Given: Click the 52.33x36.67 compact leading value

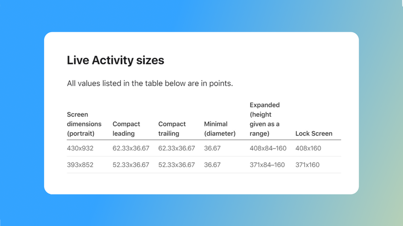Looking at the screenshot, I should tap(131, 165).
